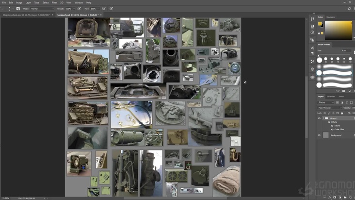Screen dimensions: 355x200
Task: Click the pressure-for-size icon in options bar
Action: coord(111,9)
